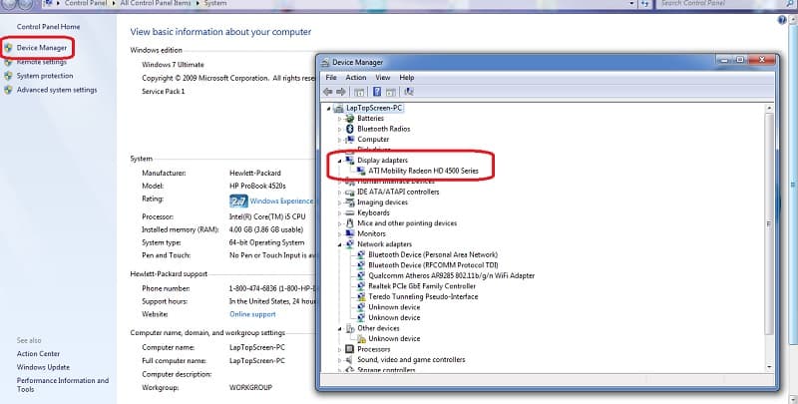Expand the Monitors node
This screenshot has height=404, width=798.
[x=340, y=234]
